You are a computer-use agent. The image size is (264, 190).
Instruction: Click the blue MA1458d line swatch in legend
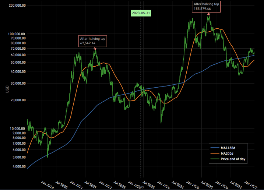tap(215, 147)
